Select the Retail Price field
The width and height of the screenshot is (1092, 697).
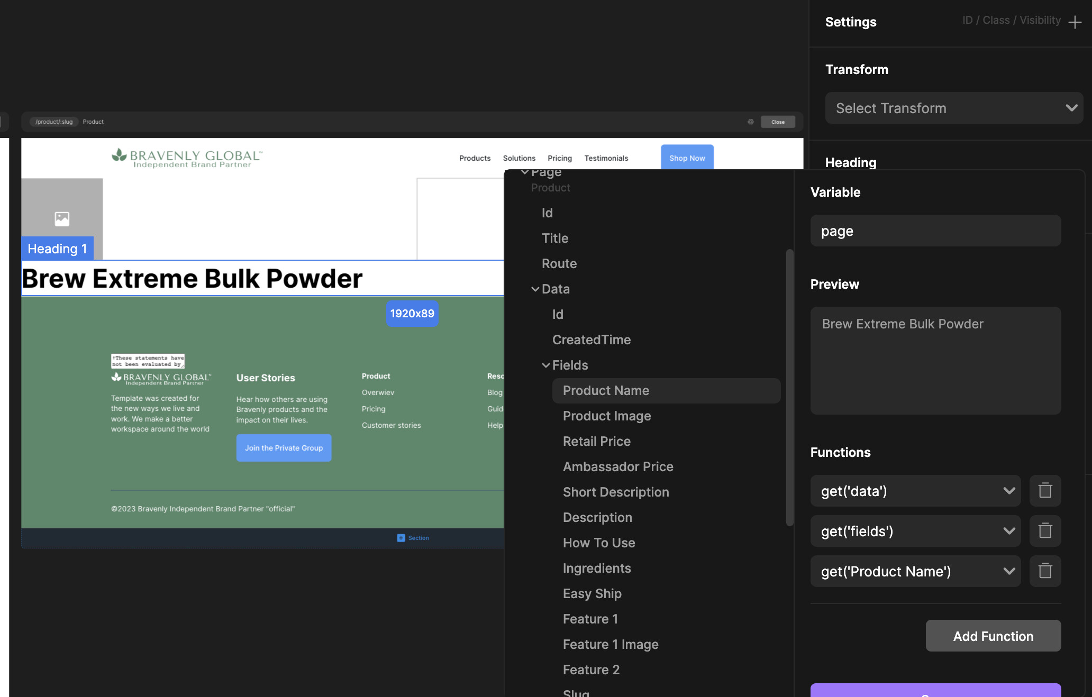pos(597,442)
